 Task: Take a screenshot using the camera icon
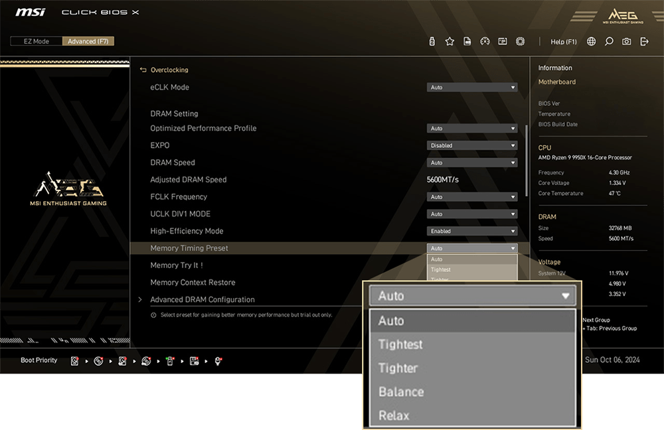coord(627,41)
